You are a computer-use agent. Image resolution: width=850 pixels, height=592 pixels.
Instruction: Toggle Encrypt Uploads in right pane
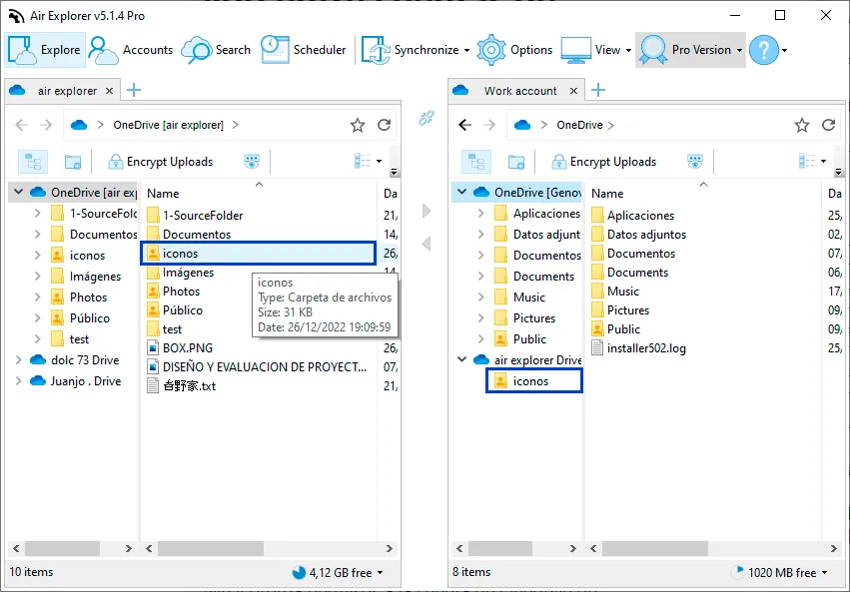[604, 162]
